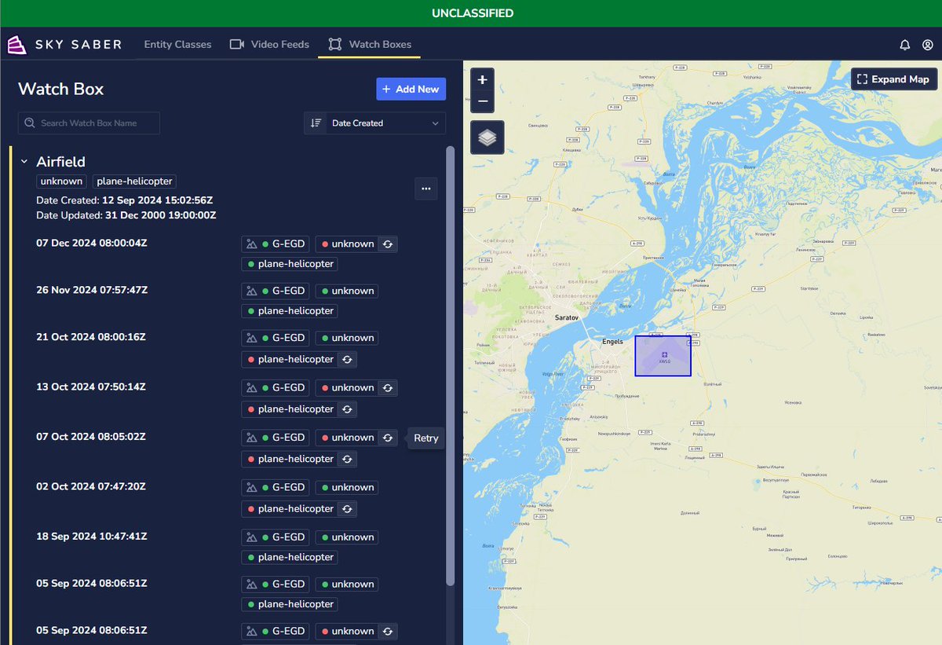Switch to the Video Feeds tab

[x=269, y=45]
